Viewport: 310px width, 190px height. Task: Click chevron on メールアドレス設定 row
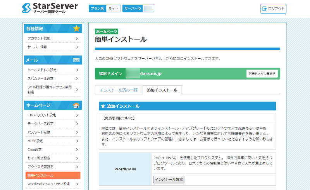(x=77, y=70)
